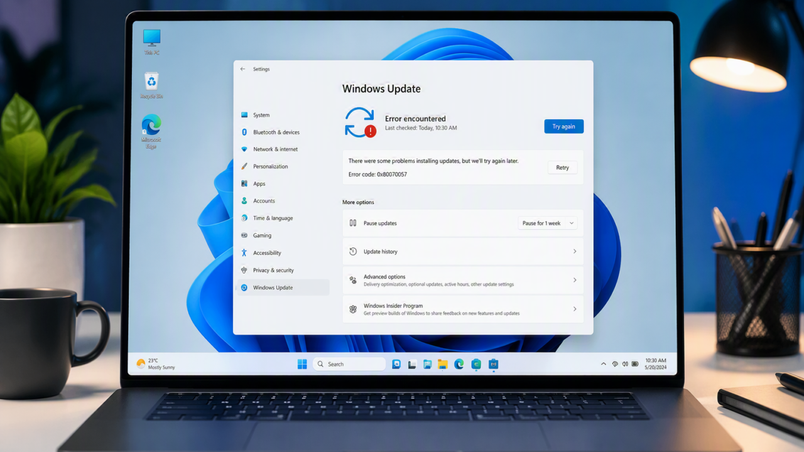Select Time & language in sidebar
Viewport: 804px width, 452px height.
click(x=282, y=218)
